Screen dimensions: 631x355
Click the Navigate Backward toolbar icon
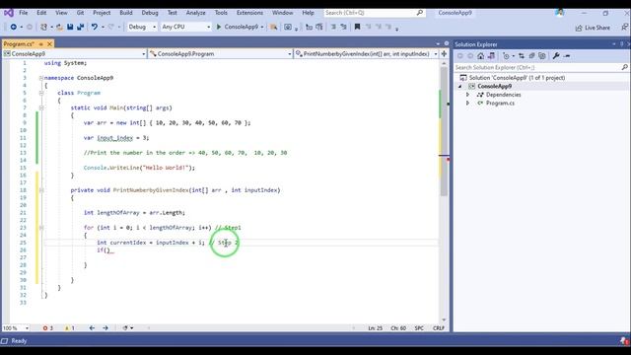point(13,27)
